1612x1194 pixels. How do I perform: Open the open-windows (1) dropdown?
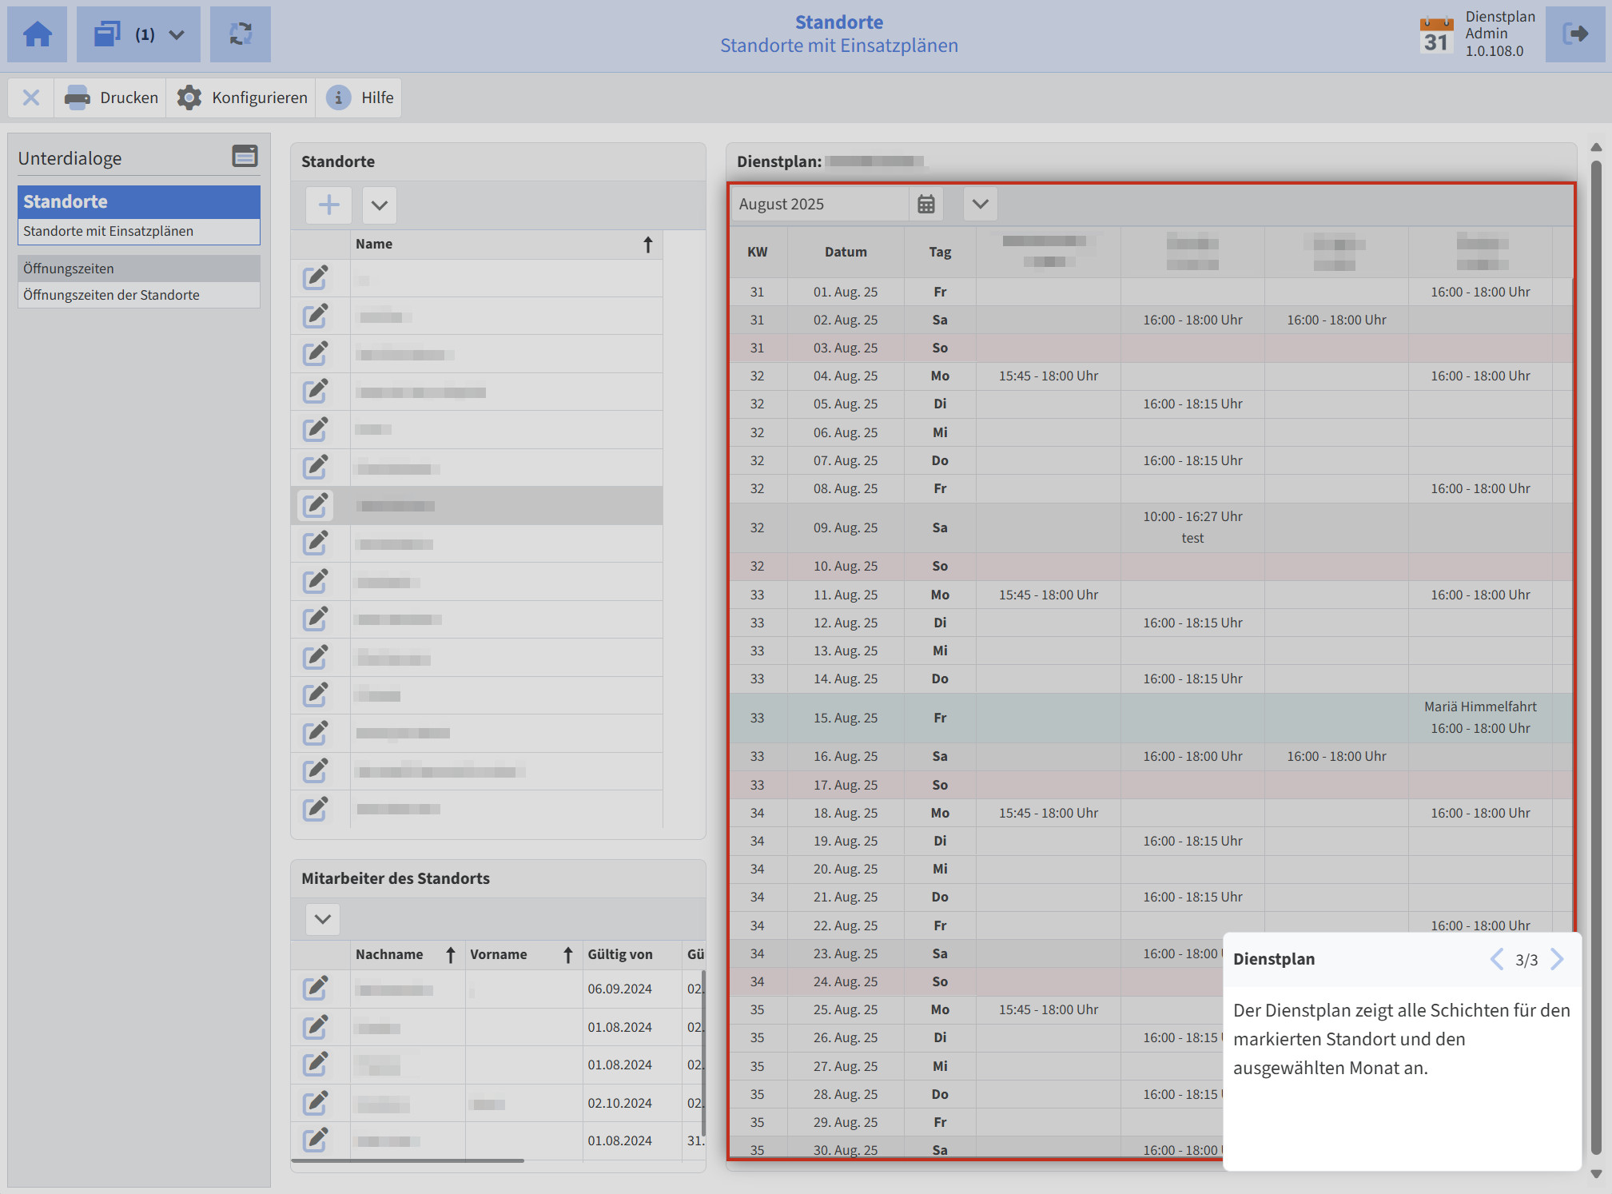click(x=139, y=34)
